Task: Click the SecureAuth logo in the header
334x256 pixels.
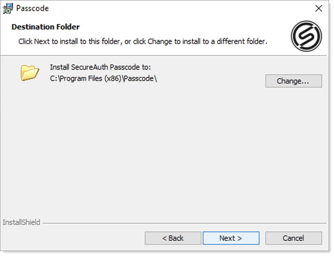Action: (306, 36)
